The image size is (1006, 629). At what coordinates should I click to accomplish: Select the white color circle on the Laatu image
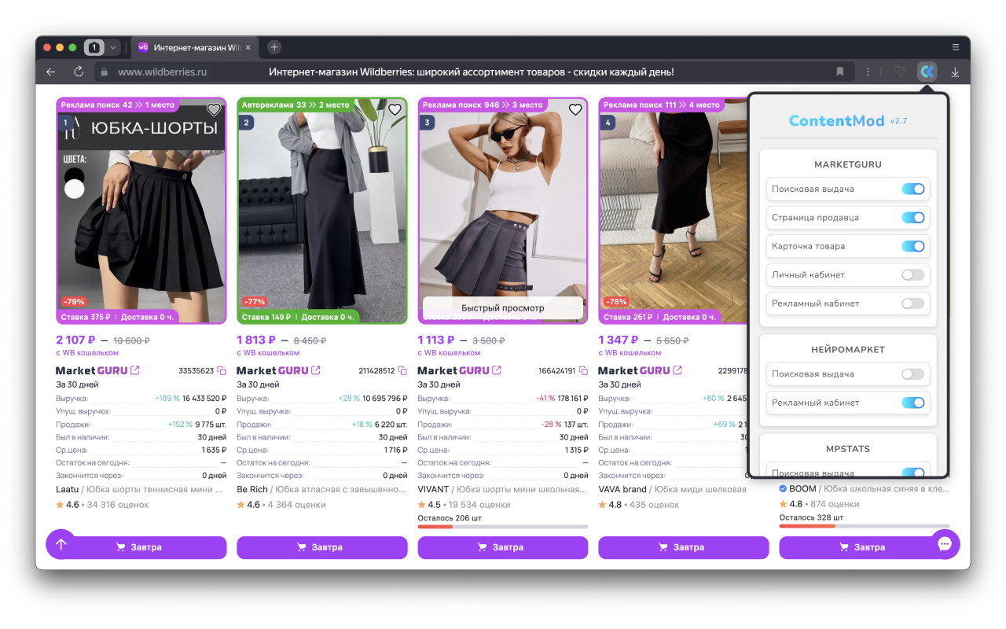pos(74,189)
